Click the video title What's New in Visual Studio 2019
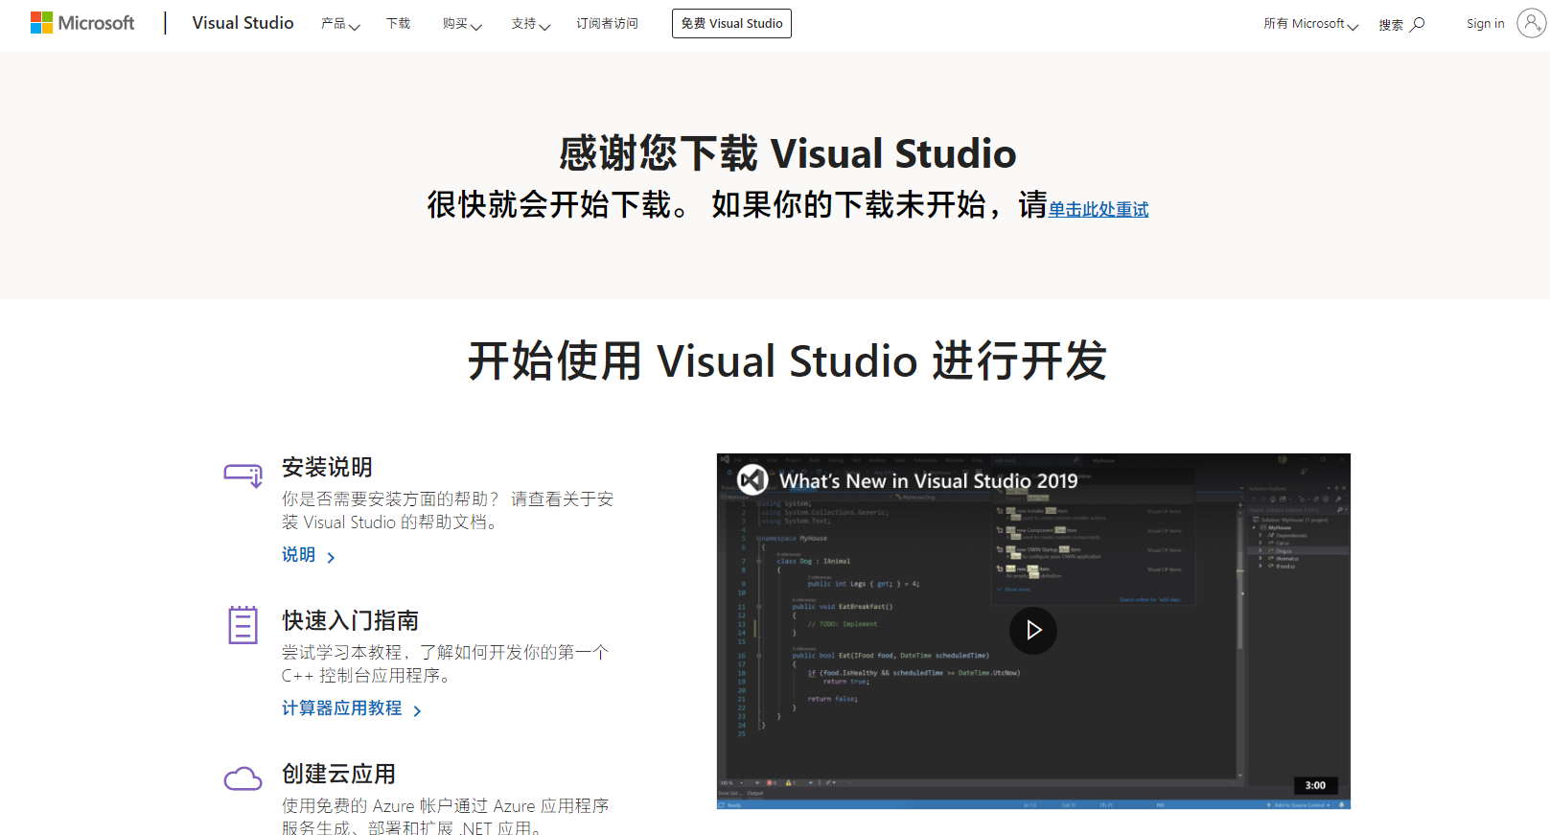This screenshot has width=1550, height=835. click(x=929, y=480)
